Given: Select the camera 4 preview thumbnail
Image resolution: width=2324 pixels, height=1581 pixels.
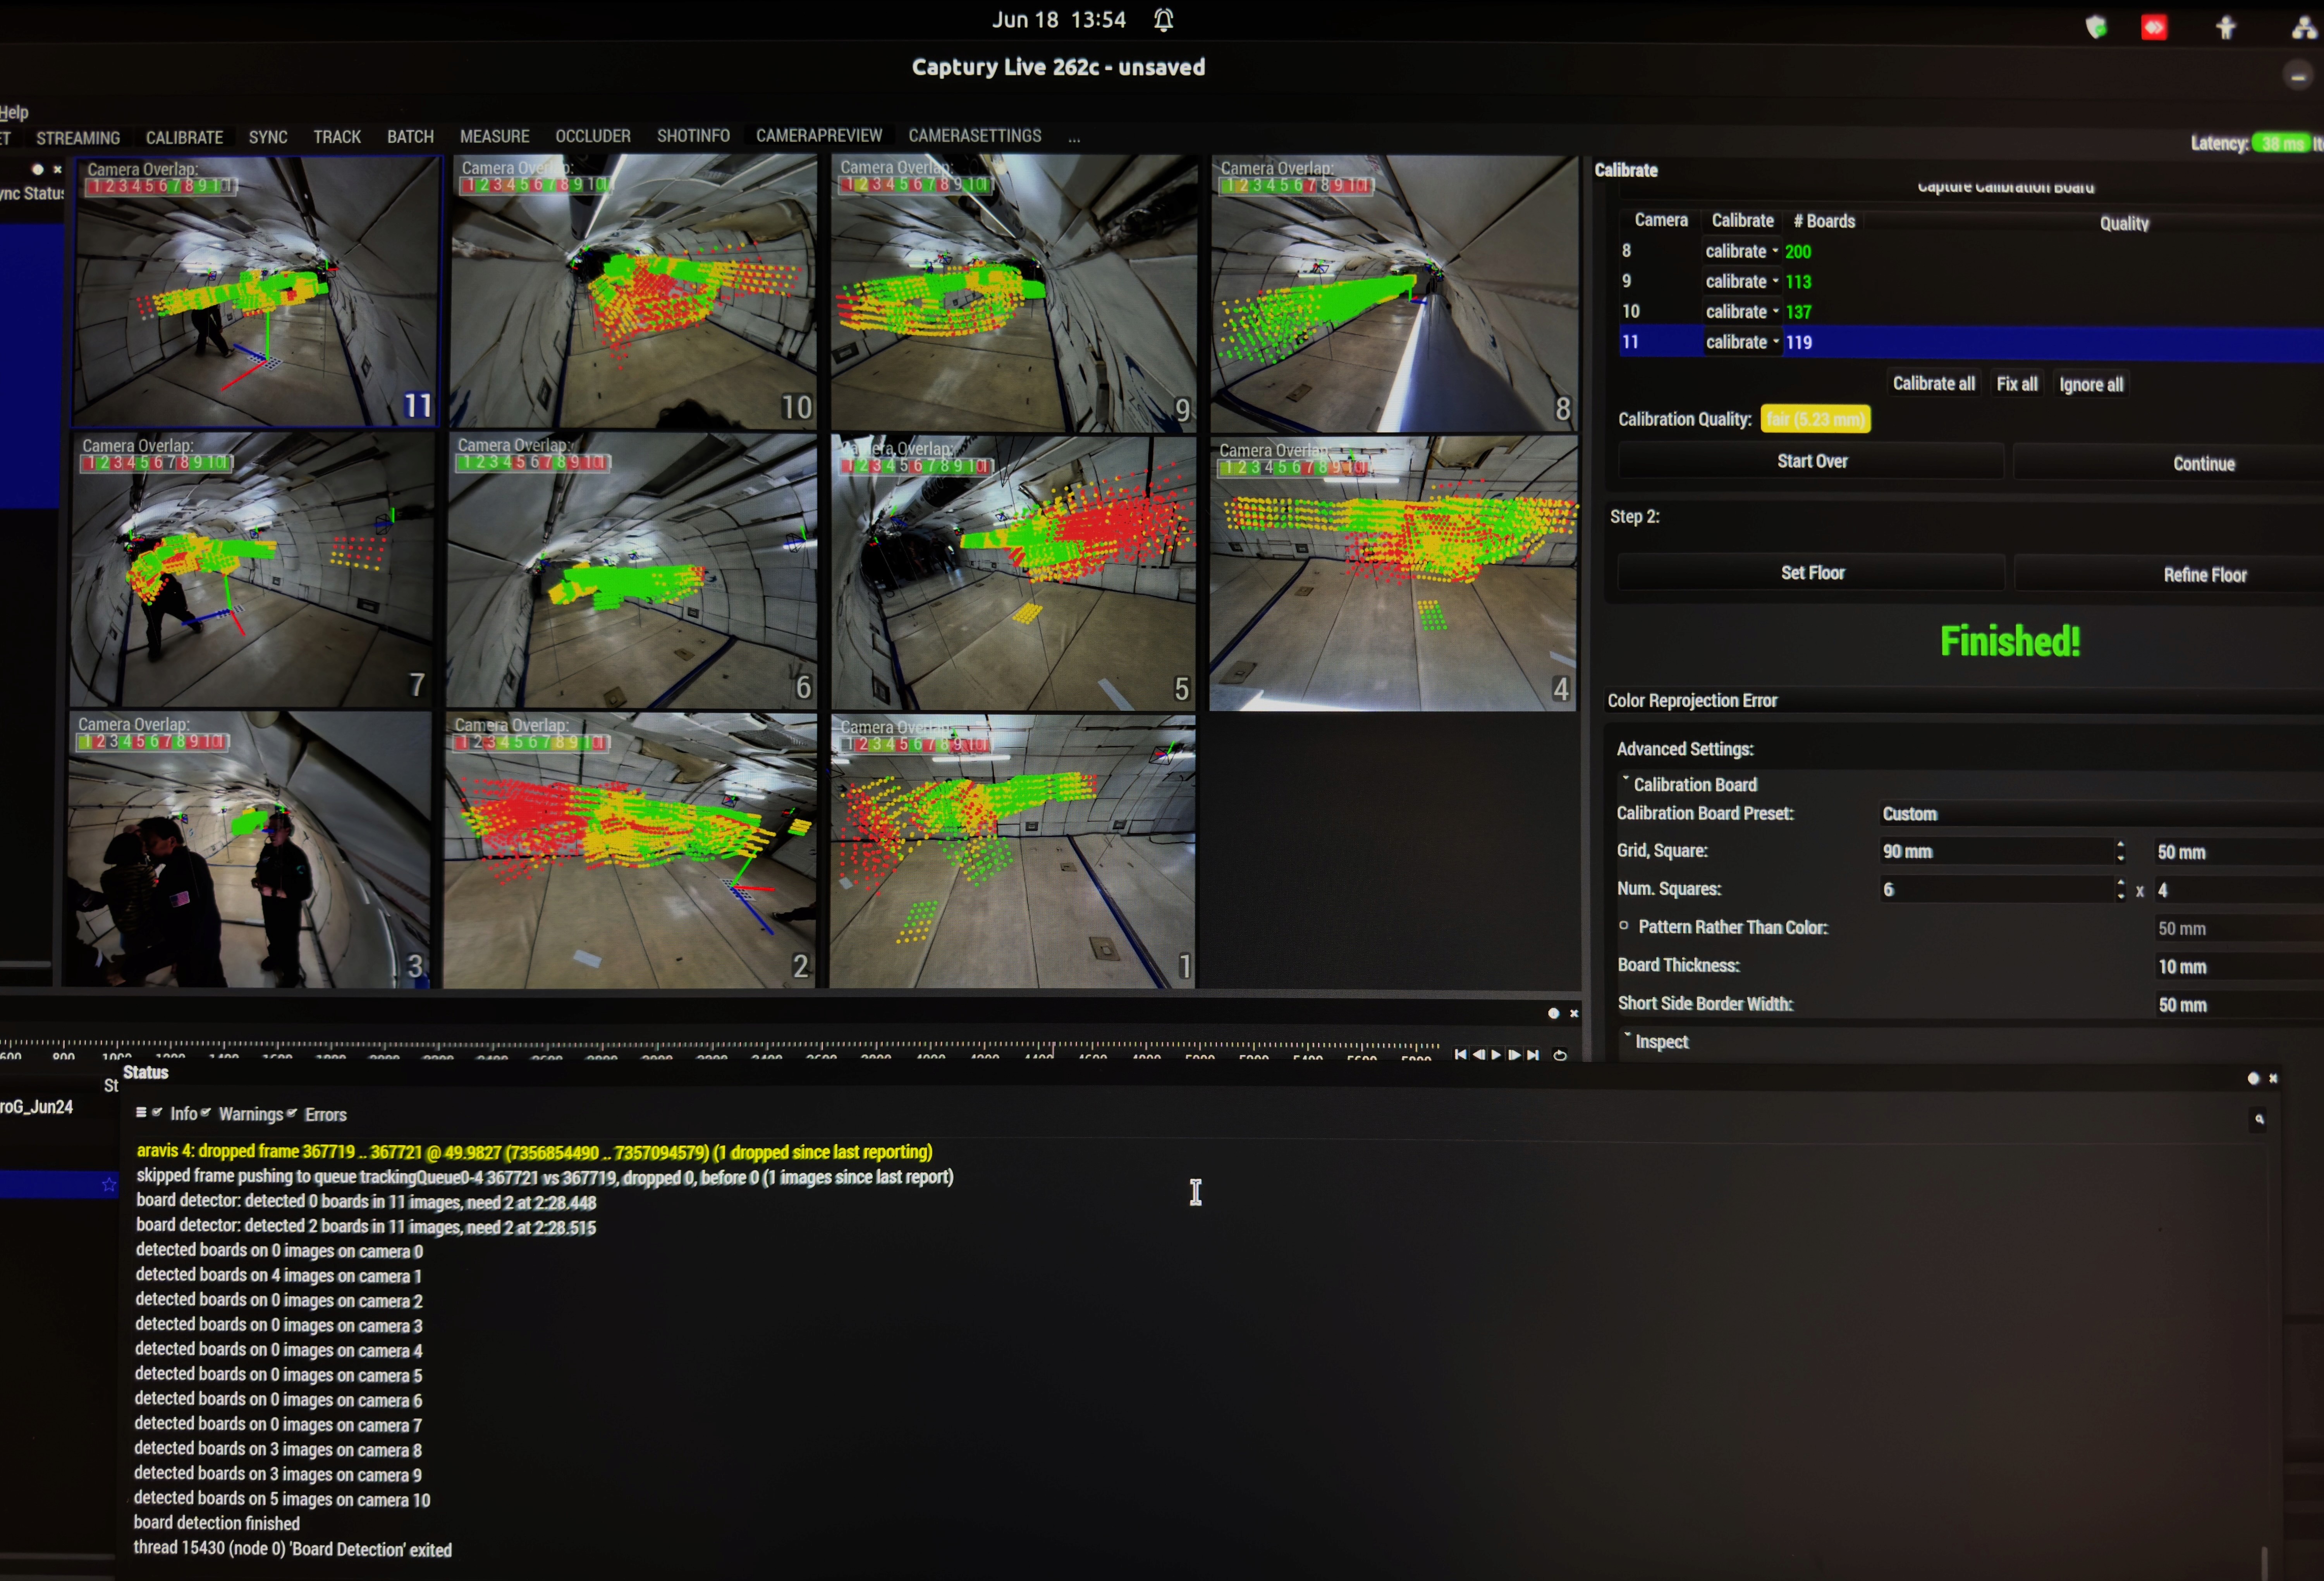Looking at the screenshot, I should [1392, 573].
